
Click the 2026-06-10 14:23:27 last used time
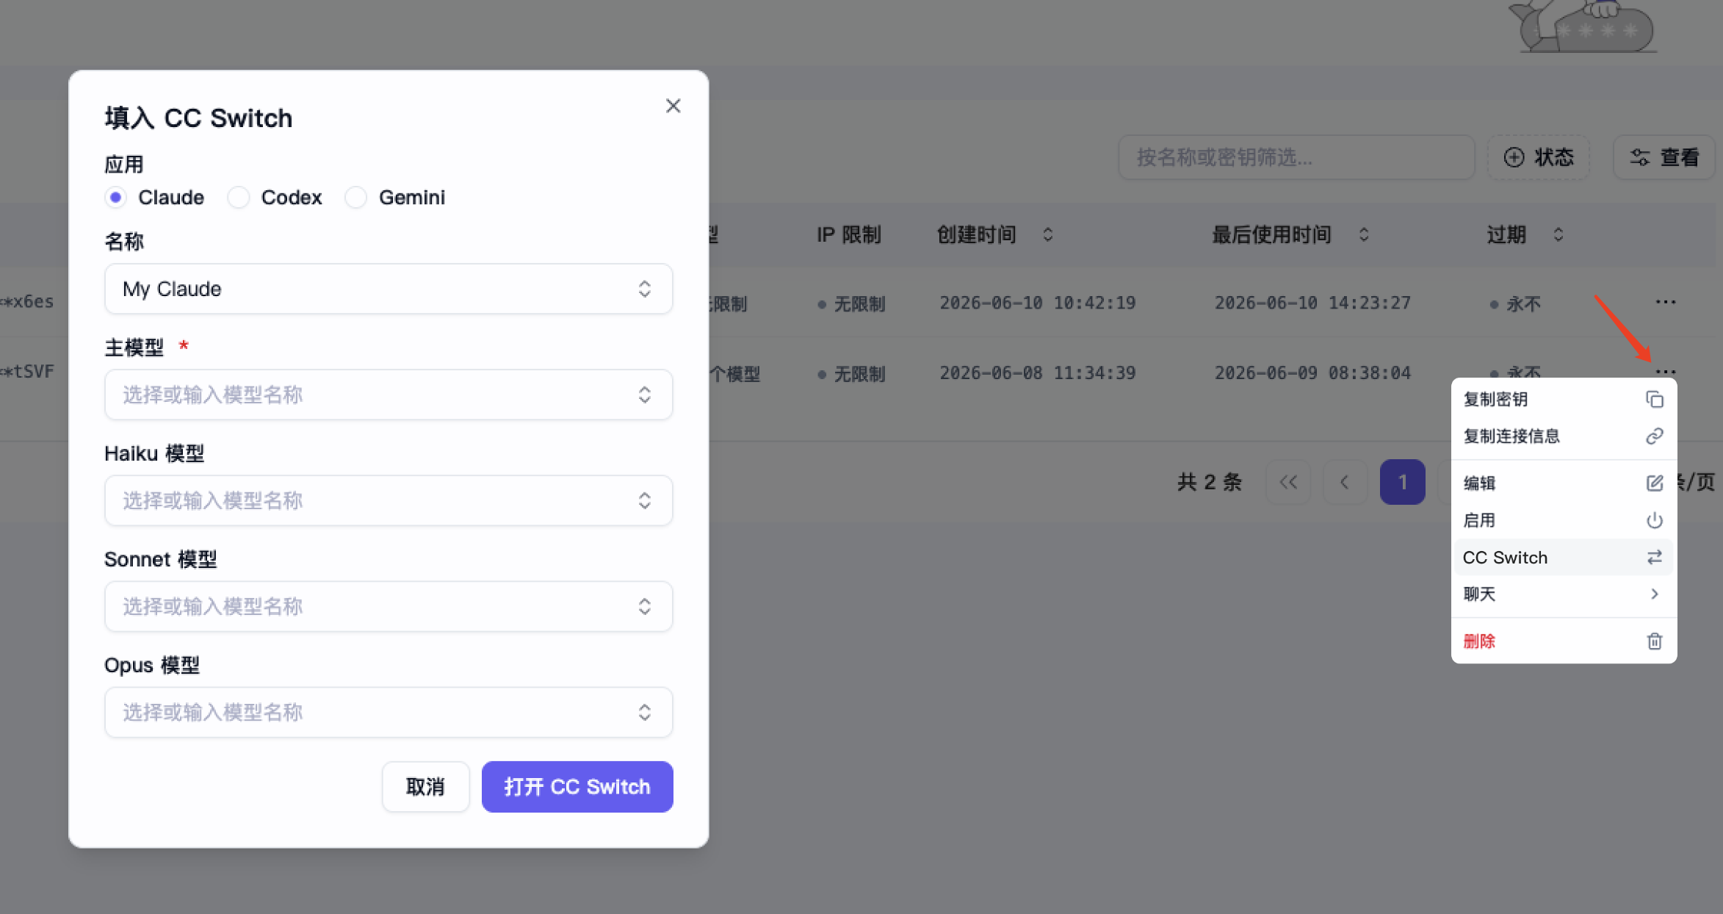pos(1312,303)
